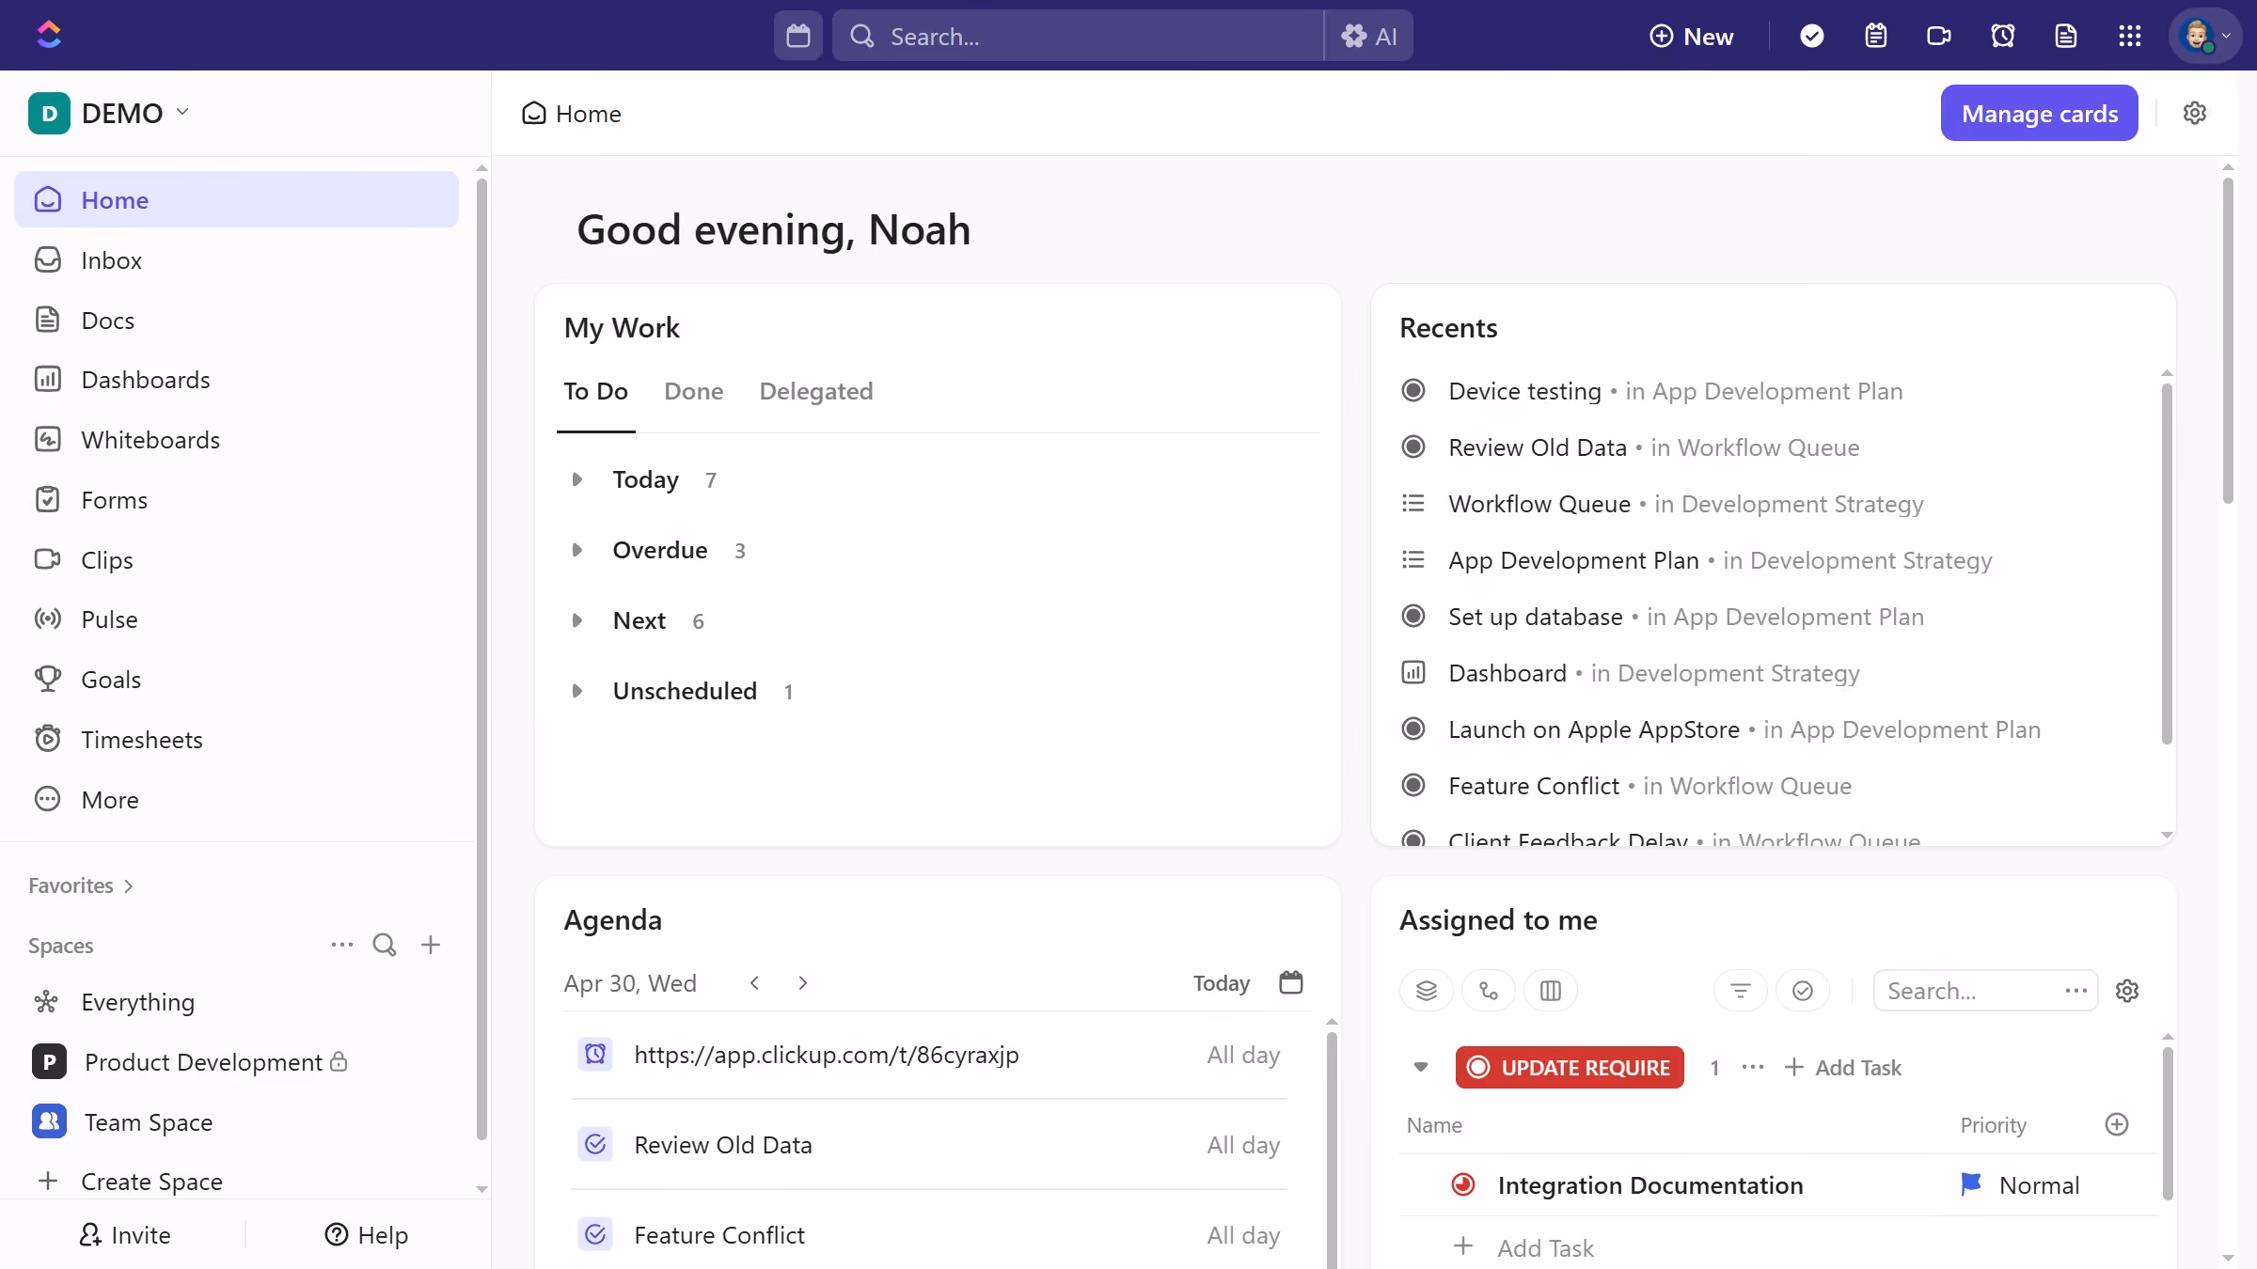Viewport: 2257px width, 1269px height.
Task: Add a new space with plus icon
Action: click(431, 945)
